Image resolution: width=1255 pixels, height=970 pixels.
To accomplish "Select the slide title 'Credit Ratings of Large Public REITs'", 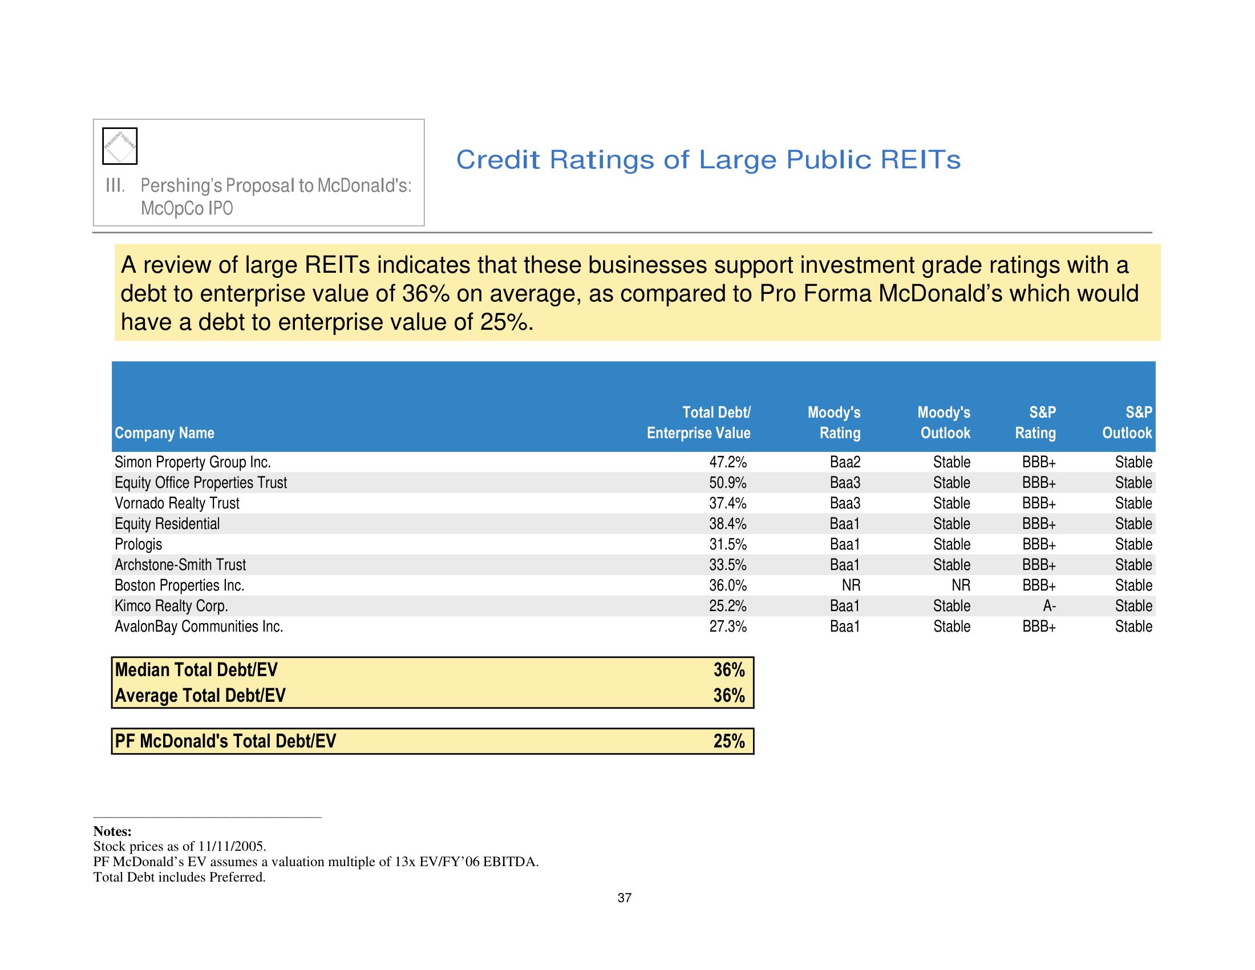I will (x=708, y=160).
